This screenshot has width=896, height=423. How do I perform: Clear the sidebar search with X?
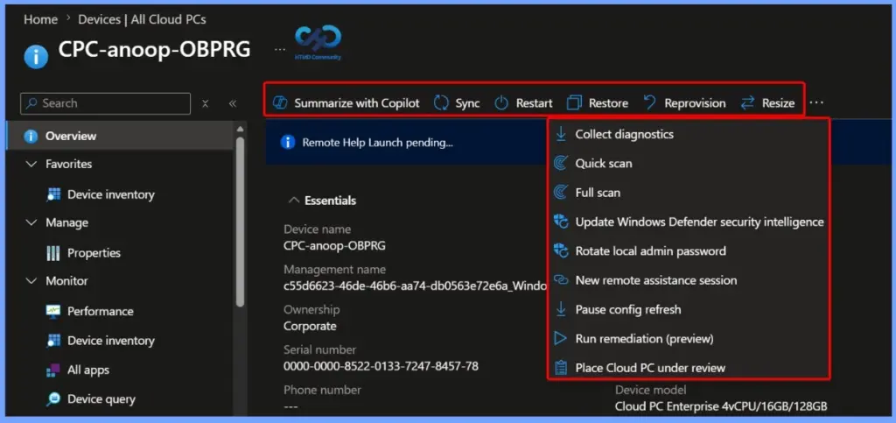[205, 103]
